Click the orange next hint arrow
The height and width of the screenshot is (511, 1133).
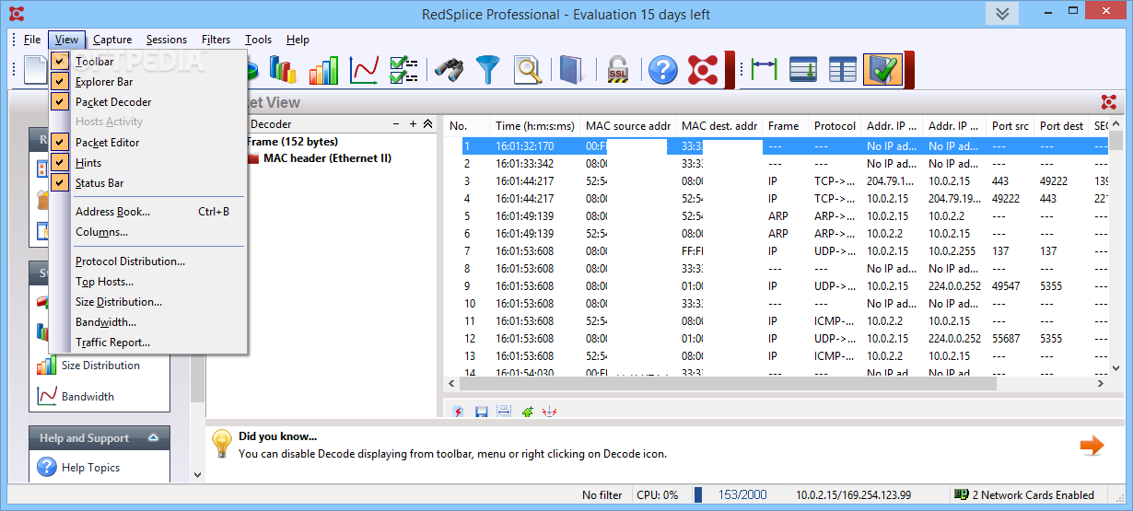(1092, 446)
